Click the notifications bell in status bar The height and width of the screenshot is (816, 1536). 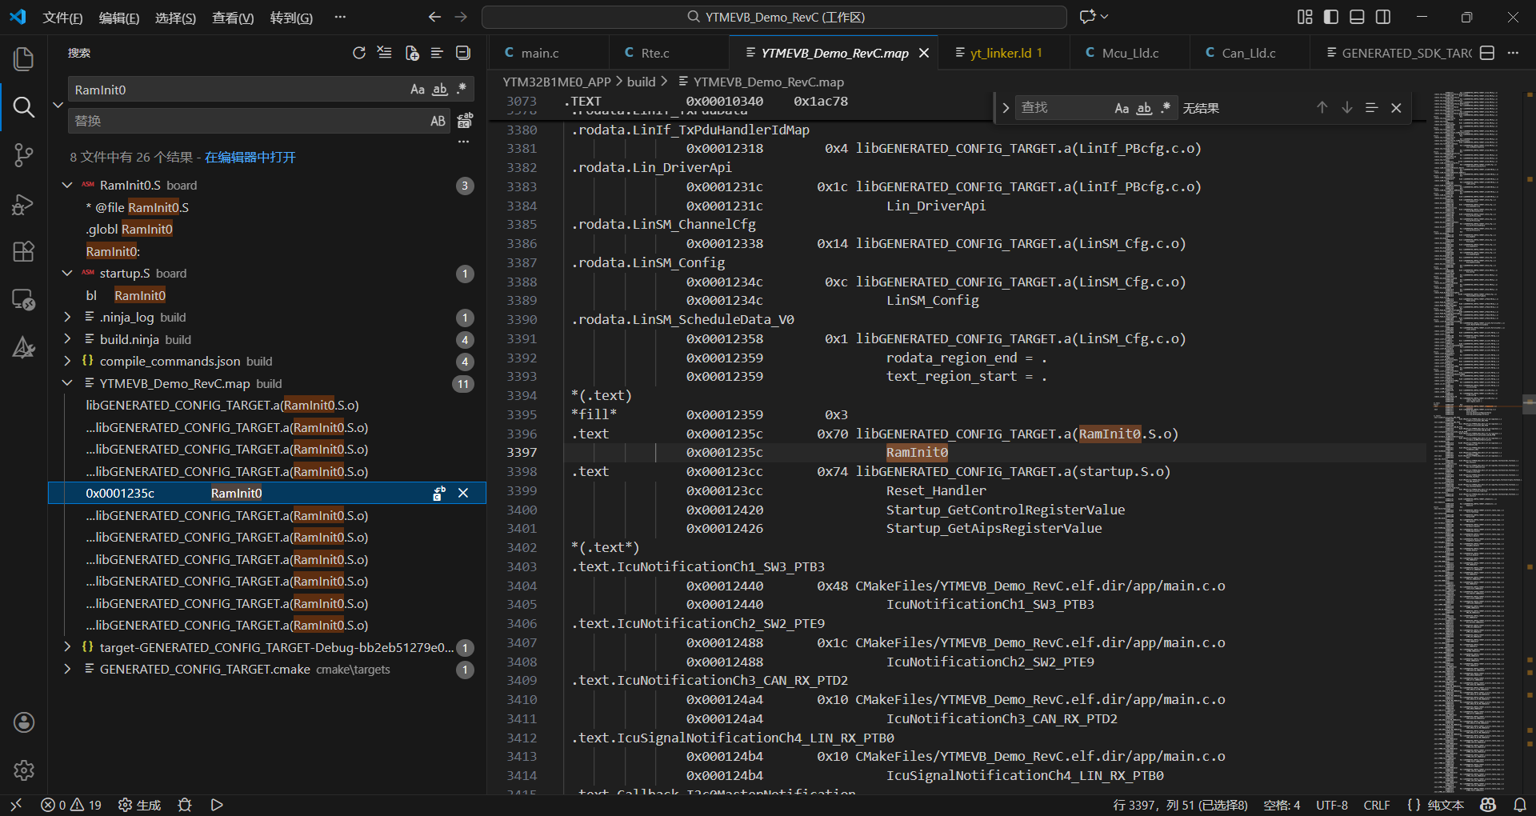[x=1520, y=805]
